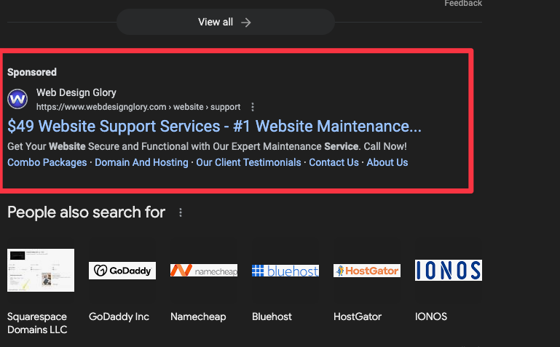Click the Squarespace Domains LLC label
Screen dimensions: 560x347
pos(37,323)
